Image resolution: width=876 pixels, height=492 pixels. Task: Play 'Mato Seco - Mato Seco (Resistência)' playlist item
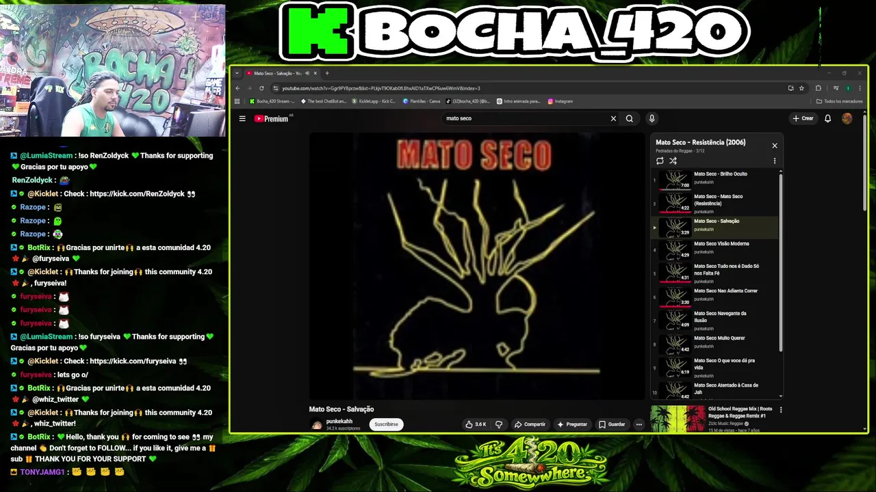[714, 204]
